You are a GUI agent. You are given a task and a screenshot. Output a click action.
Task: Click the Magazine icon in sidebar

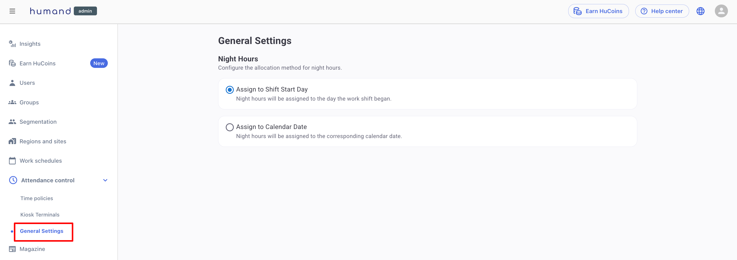tap(12, 249)
